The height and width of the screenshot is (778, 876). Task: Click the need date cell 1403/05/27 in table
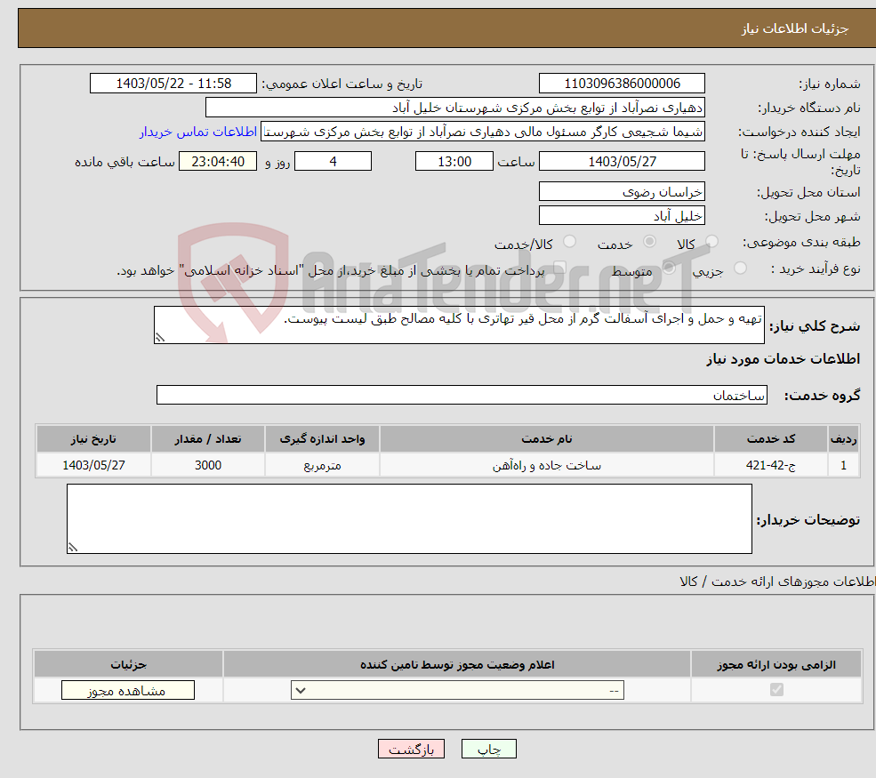tap(94, 465)
